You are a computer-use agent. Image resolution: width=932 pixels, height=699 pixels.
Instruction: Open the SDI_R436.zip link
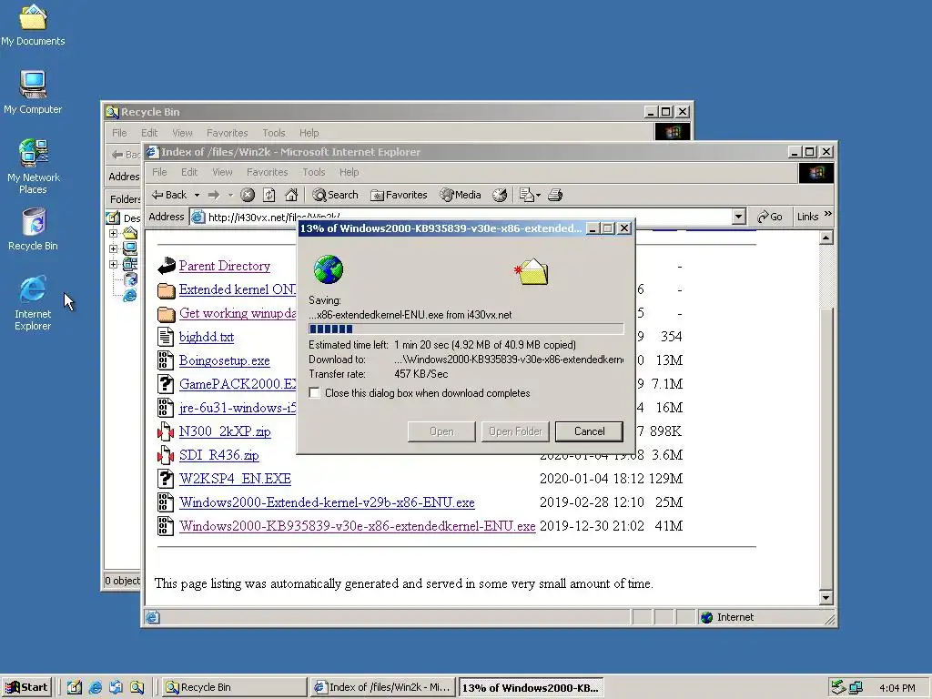tap(218, 455)
